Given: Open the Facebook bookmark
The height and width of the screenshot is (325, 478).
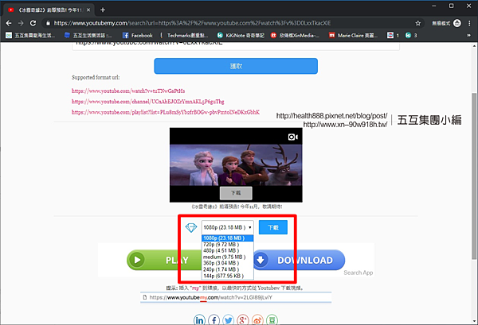Looking at the screenshot, I should (138, 35).
